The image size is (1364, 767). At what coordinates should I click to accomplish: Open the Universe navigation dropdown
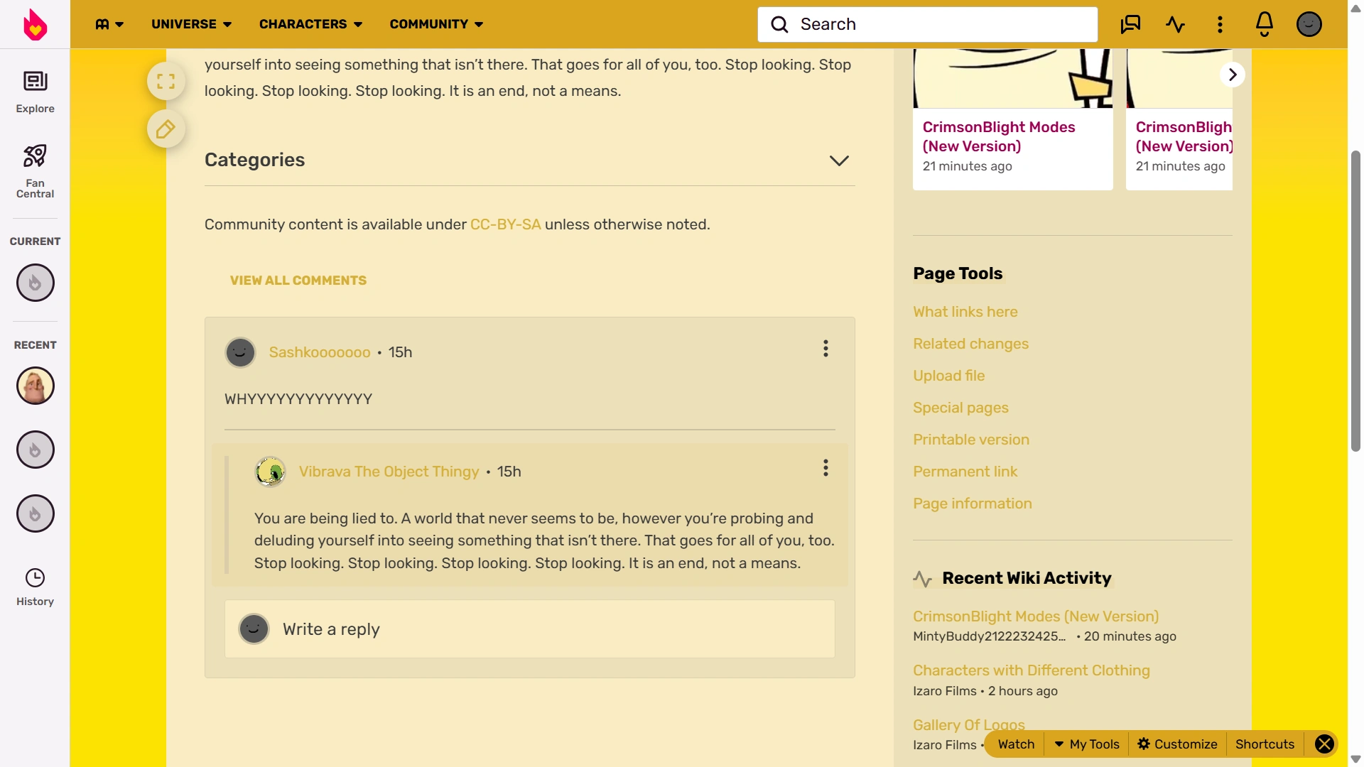pyautogui.click(x=190, y=23)
